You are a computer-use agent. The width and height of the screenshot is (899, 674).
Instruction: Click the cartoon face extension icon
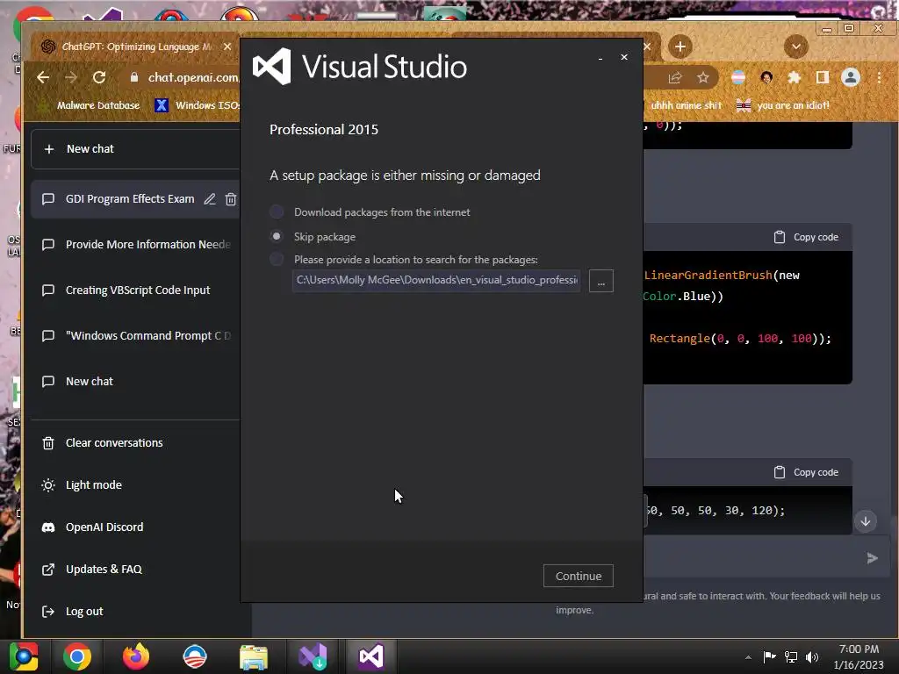pos(766,77)
